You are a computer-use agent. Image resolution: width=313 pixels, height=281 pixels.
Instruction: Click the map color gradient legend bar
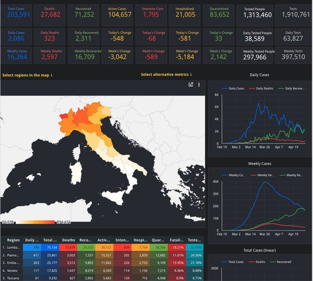[x=35, y=222]
